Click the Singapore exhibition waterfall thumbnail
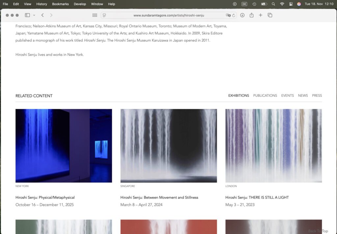Image resolution: width=337 pixels, height=234 pixels. click(x=168, y=146)
